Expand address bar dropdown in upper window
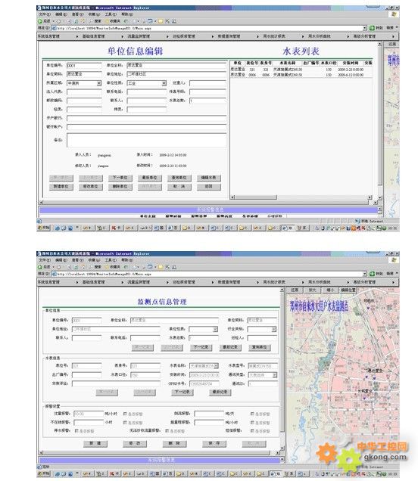Screen dimensions: 418x481 pos(365,28)
